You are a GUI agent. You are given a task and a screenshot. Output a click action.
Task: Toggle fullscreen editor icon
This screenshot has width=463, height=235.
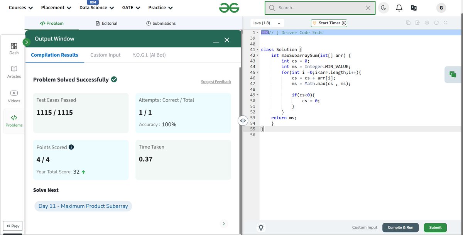(x=446, y=23)
